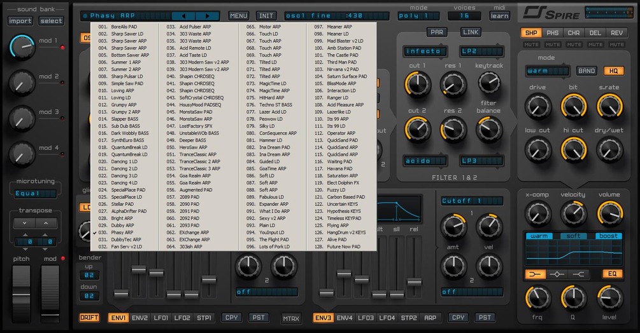Screen dimensions: 640x333
Task: Toggle filter LINK button
Action: (x=471, y=32)
